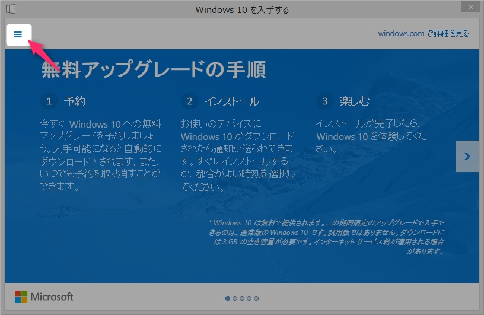Select the fifth page indicator dot
This screenshot has height=315, width=484.
click(x=256, y=298)
